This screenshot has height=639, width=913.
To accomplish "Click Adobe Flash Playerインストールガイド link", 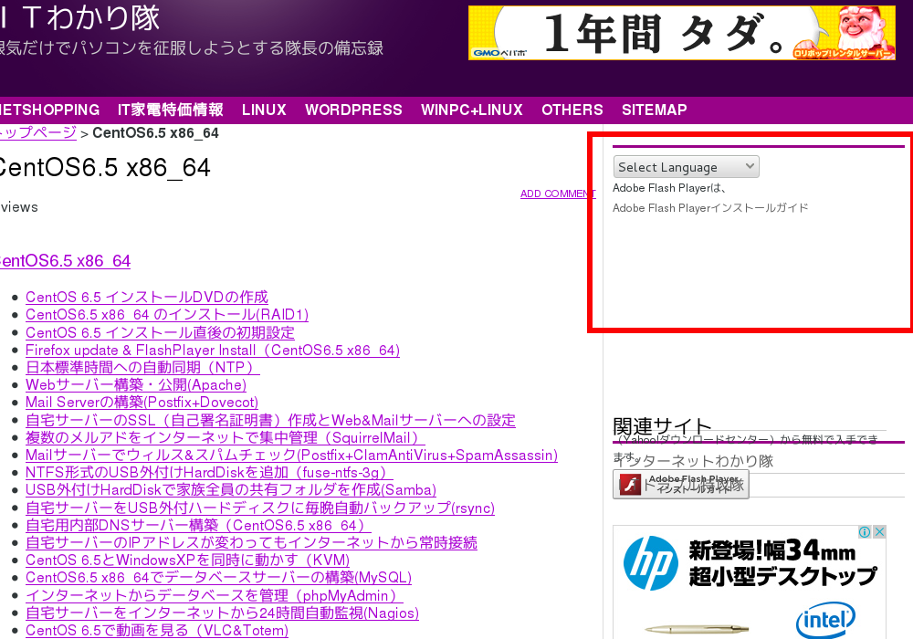I will 709,208.
